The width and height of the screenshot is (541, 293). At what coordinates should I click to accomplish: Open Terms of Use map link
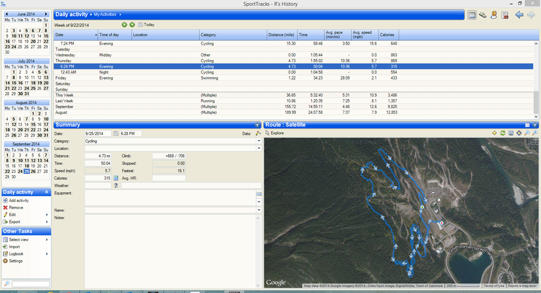[494, 286]
